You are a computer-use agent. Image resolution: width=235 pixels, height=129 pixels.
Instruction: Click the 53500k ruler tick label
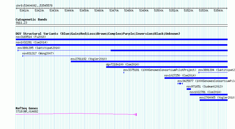[159, 11]
